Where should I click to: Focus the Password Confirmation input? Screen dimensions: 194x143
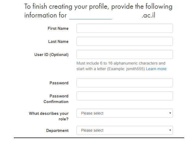pyautogui.click(x=124, y=96)
